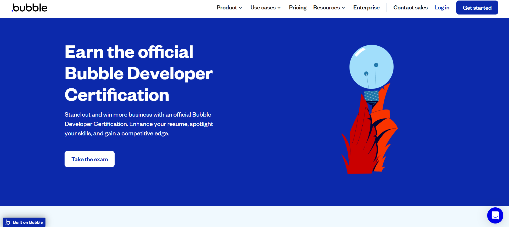This screenshot has width=509, height=227.
Task: Click the red hand holding the bulb
Action: pos(369,134)
